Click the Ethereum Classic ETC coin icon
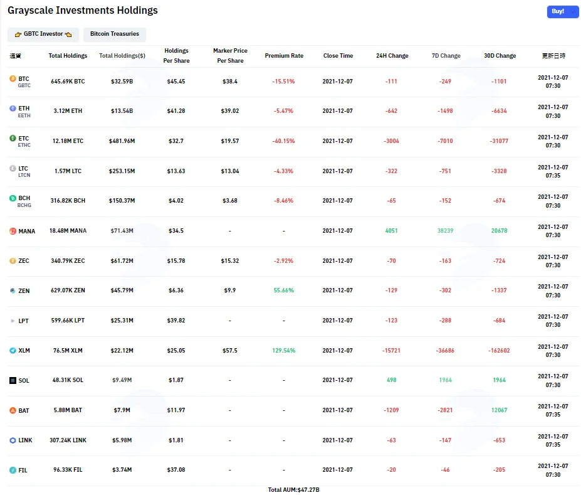Viewport: 581px width, 495px height. (x=13, y=138)
